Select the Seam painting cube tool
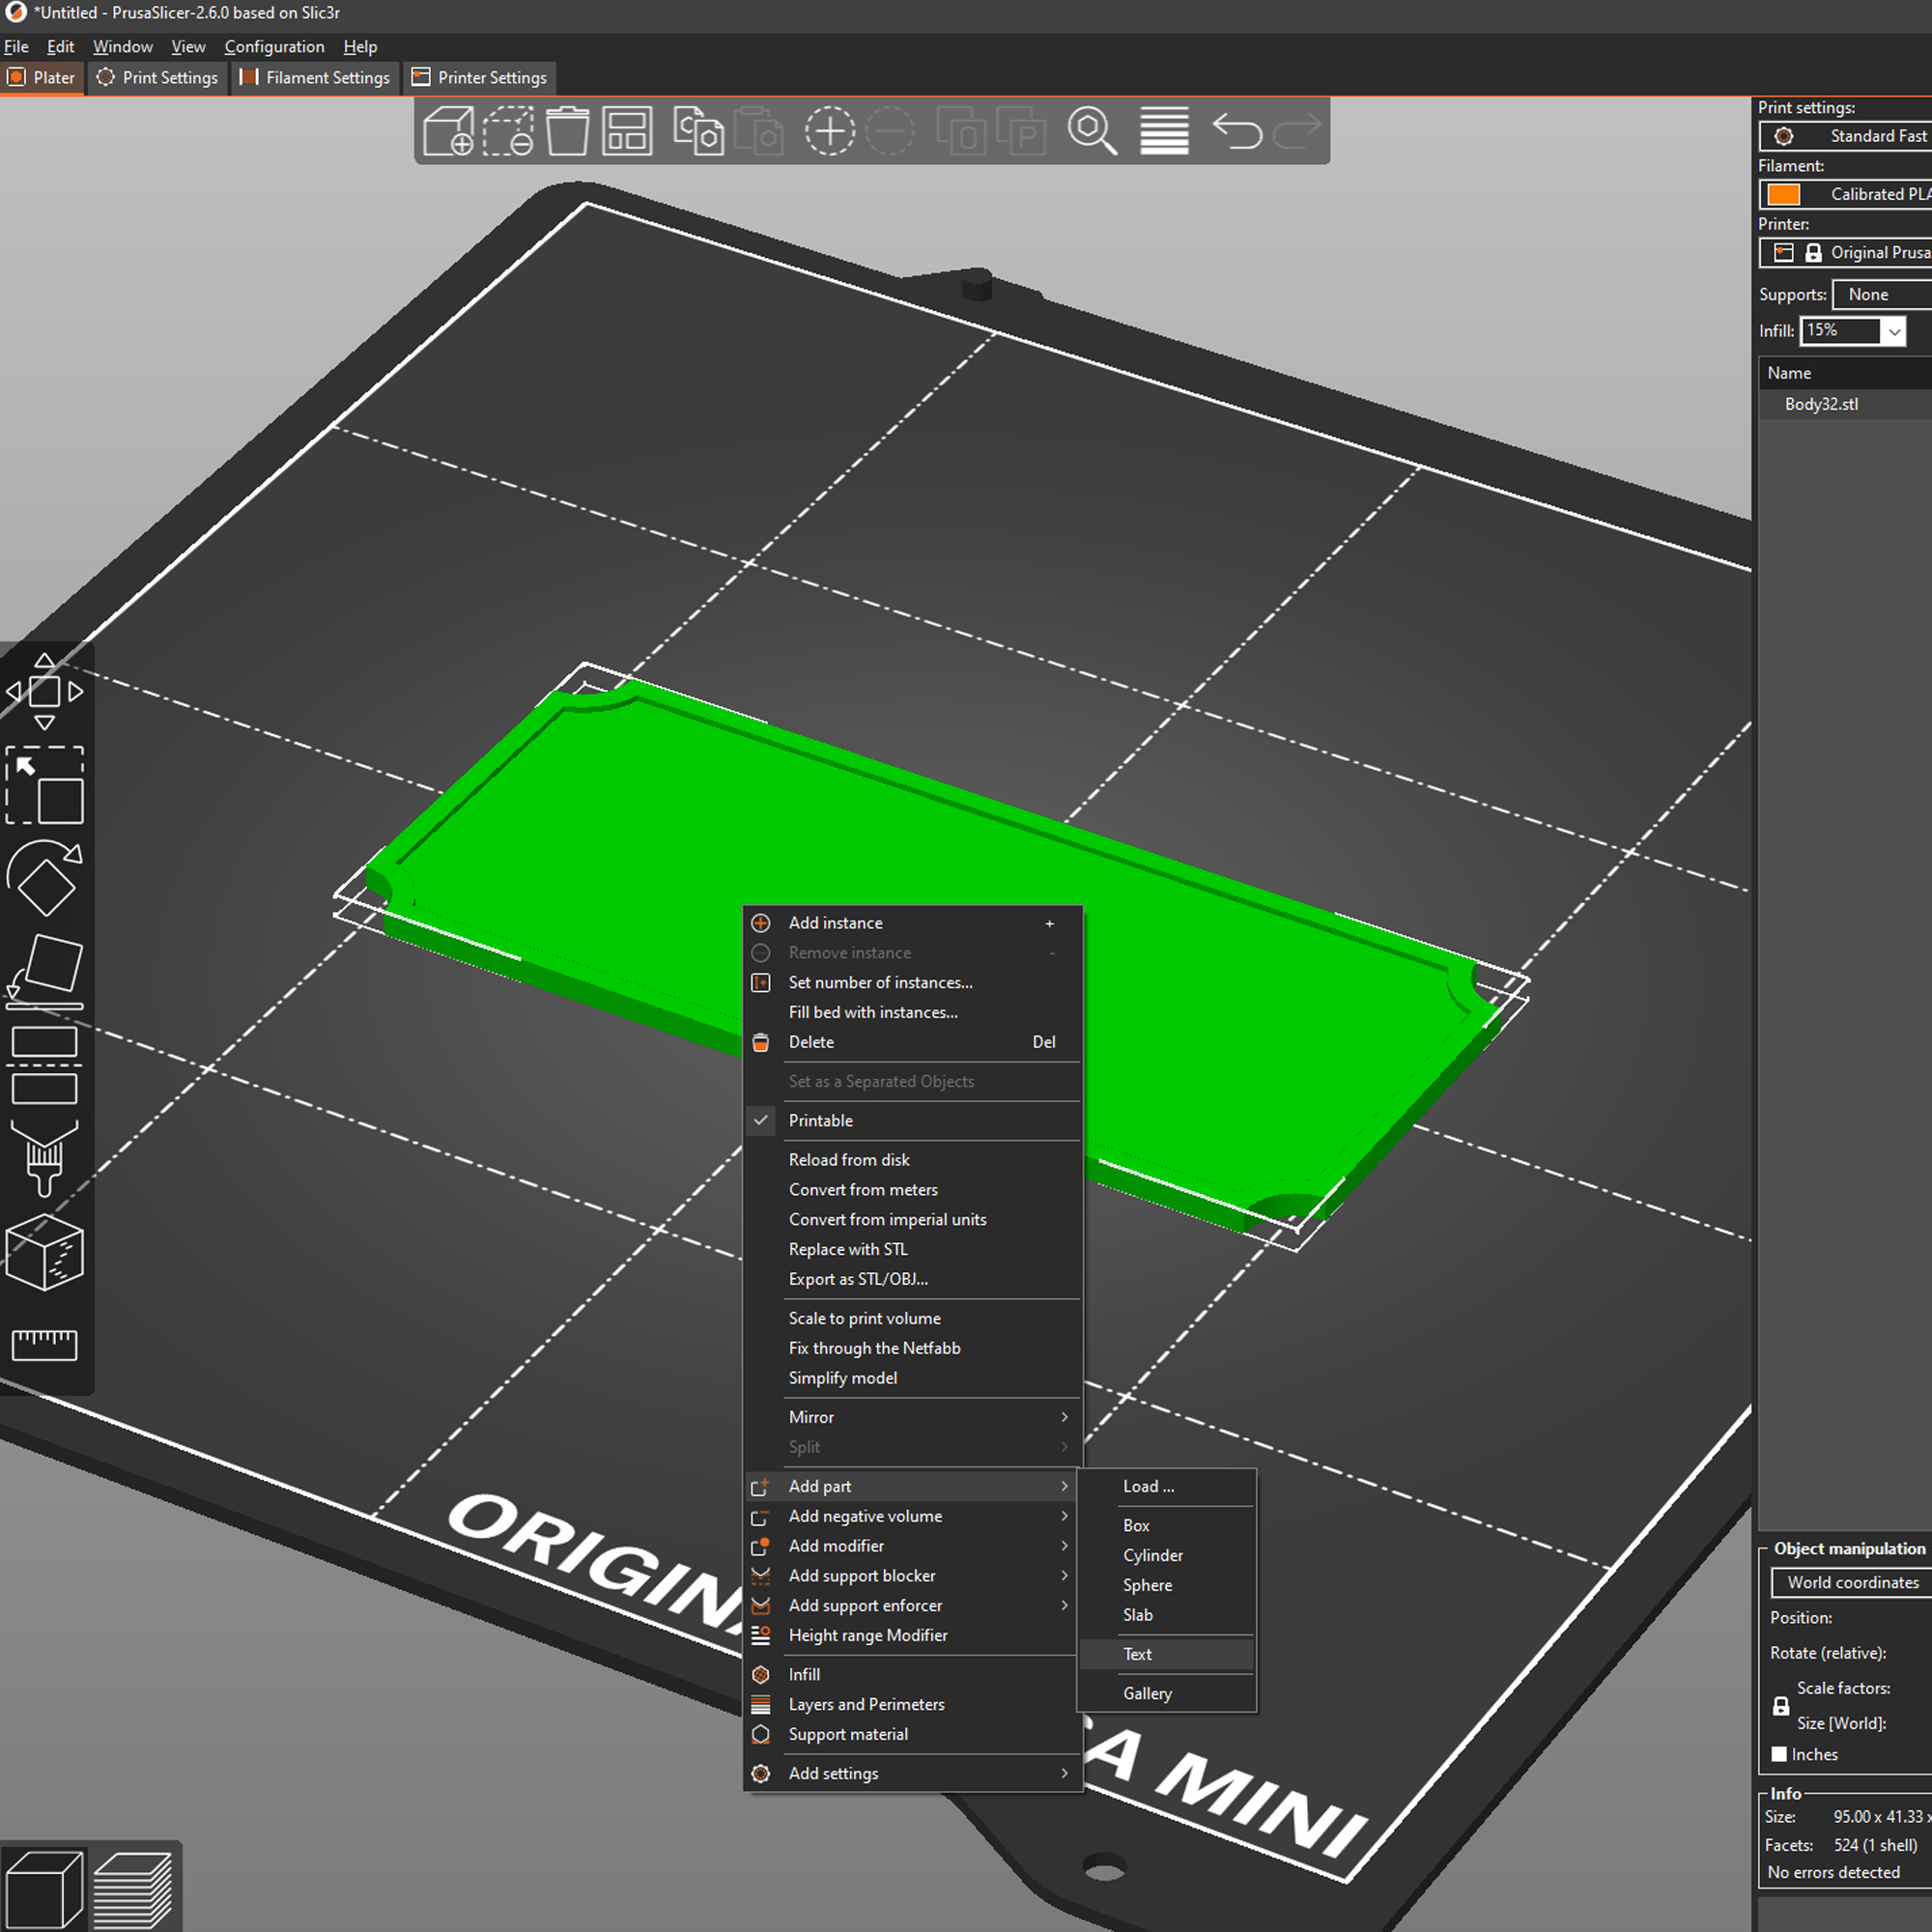The height and width of the screenshot is (1932, 1932). 45,1252
